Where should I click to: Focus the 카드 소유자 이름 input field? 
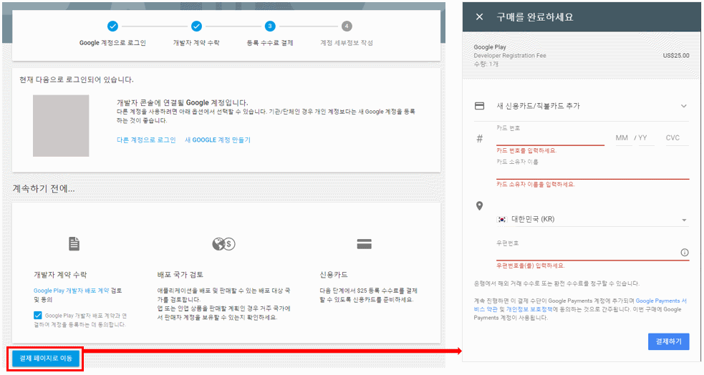pos(593,172)
